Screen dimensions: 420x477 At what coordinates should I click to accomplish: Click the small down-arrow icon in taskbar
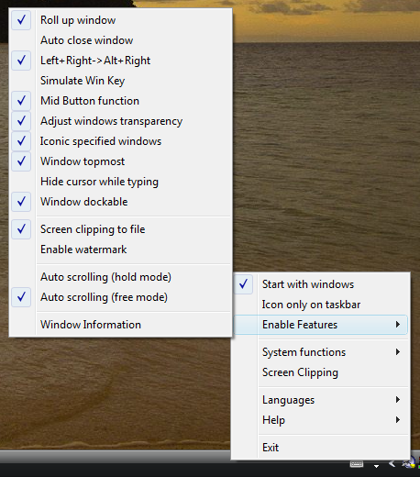(377, 466)
